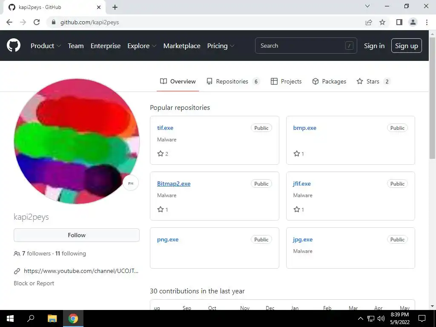Image resolution: width=436 pixels, height=327 pixels.
Task: Open the tif.exe repository
Action: [165, 128]
